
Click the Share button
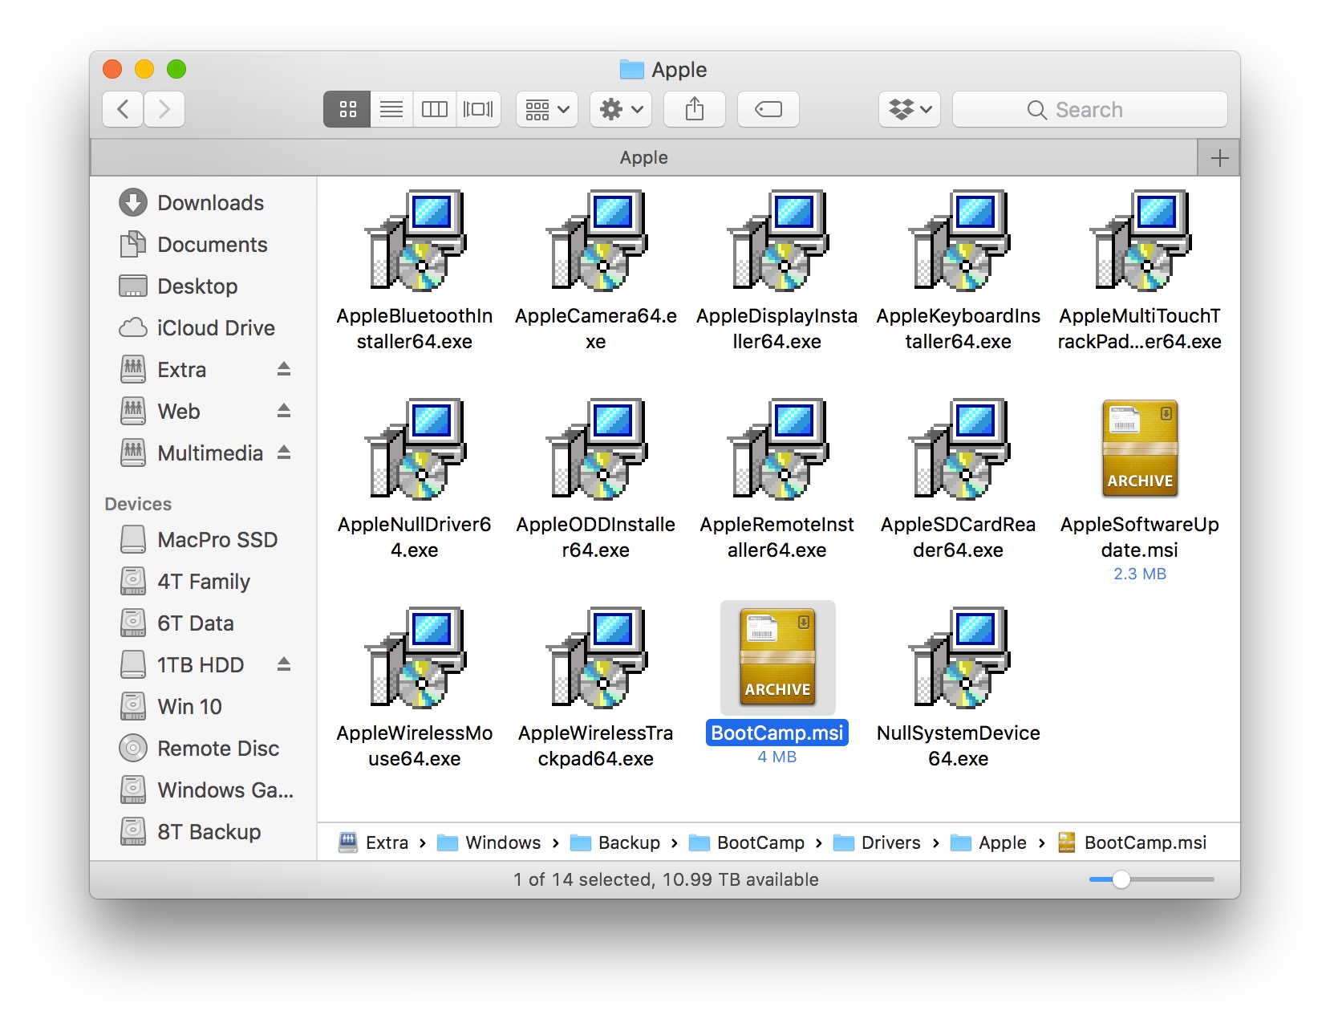(x=695, y=109)
